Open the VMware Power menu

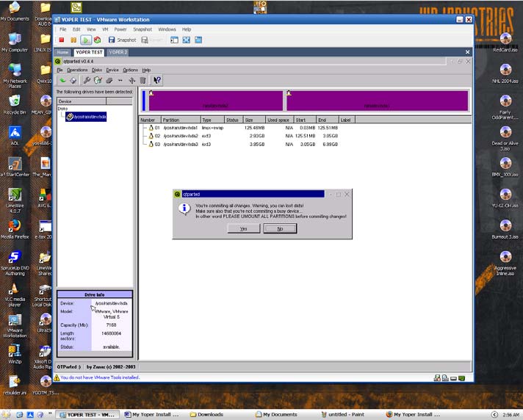120,29
